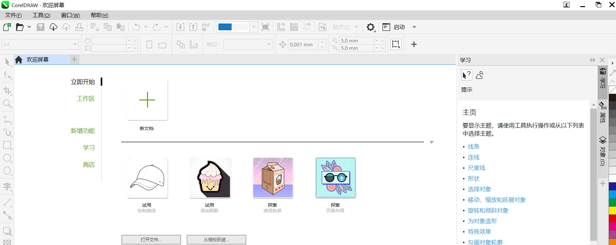Screen dimensions: 616x245
Task: Click the Open file folder icon
Action: tap(20, 27)
